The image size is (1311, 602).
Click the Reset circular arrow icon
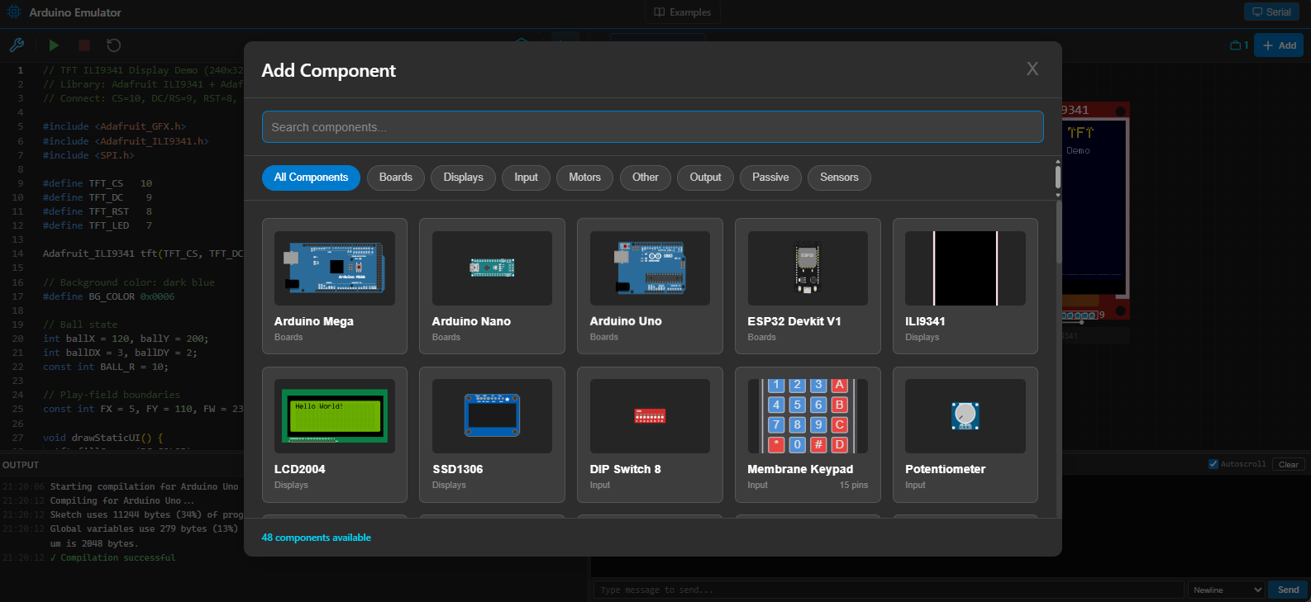click(x=114, y=45)
